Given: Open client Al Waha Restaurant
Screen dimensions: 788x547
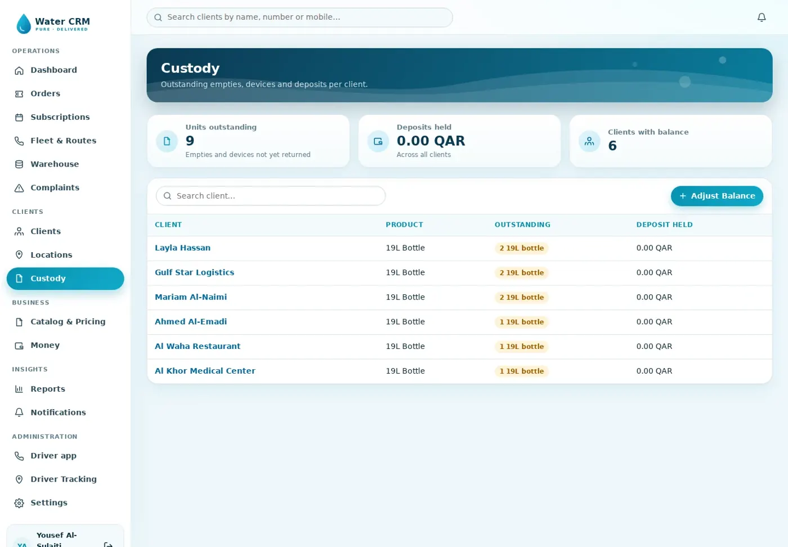Looking at the screenshot, I should [x=198, y=346].
